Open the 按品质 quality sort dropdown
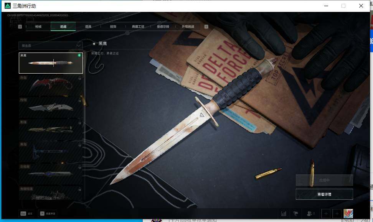The image size is (373, 222). click(x=50, y=45)
